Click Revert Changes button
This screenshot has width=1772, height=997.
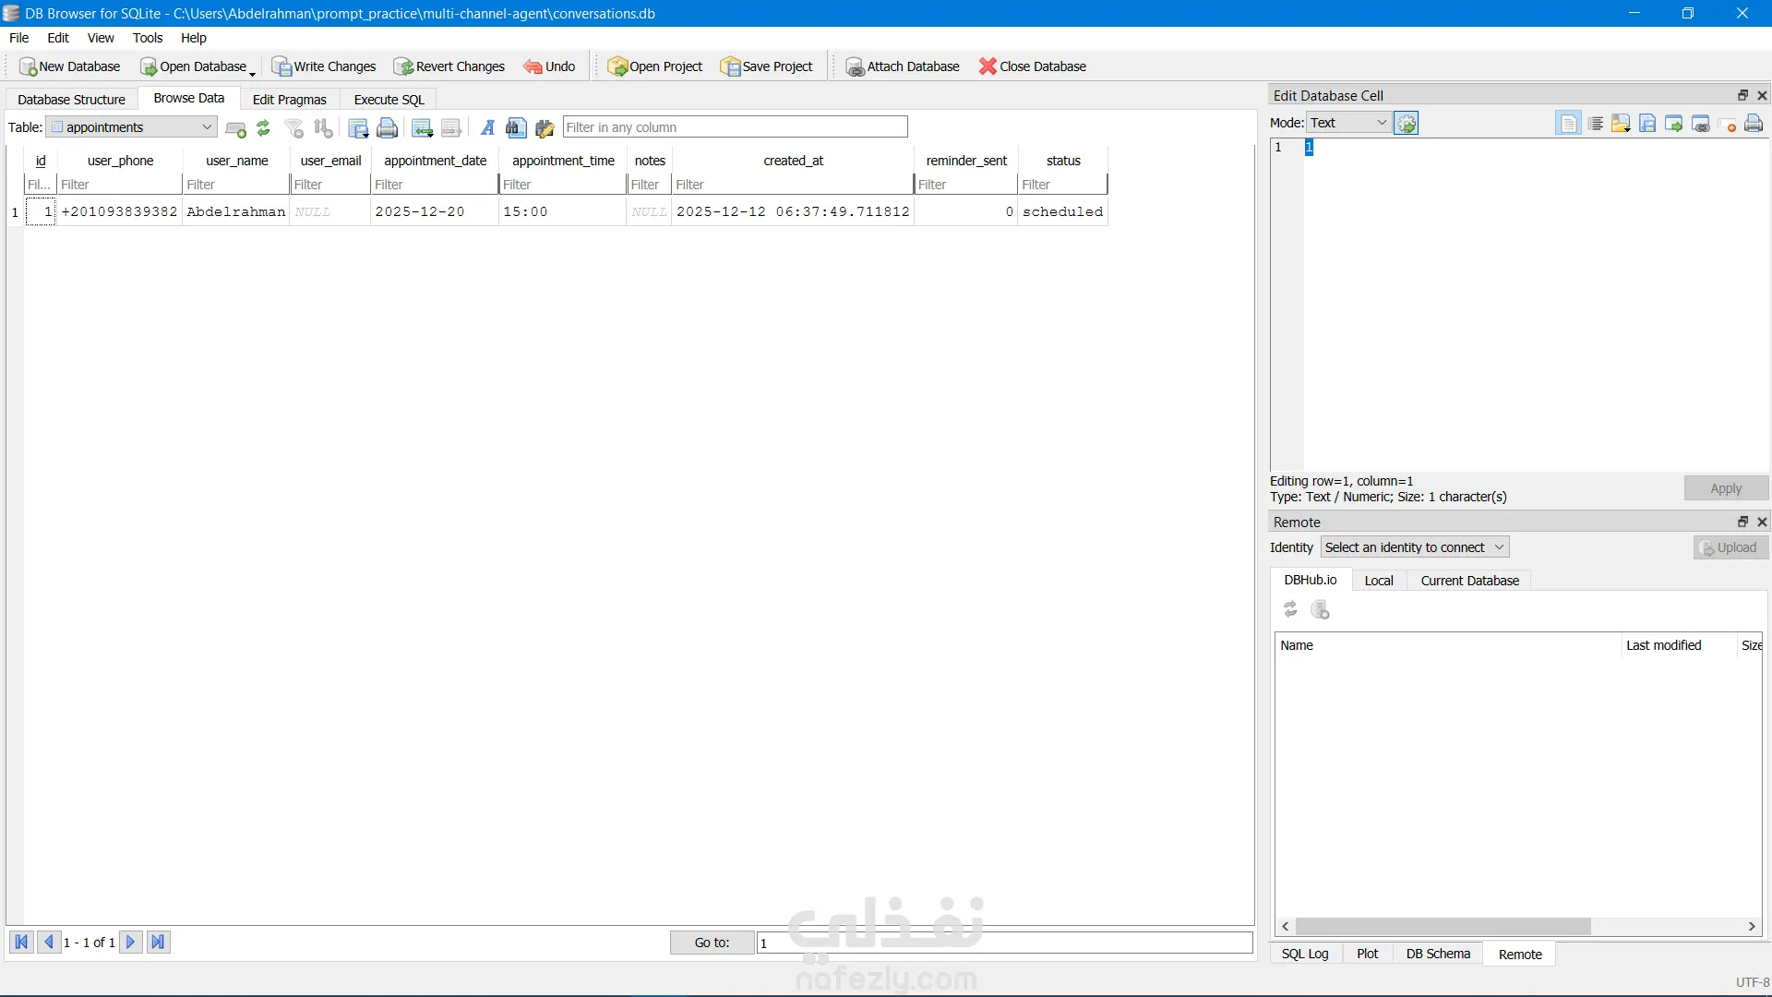click(x=449, y=66)
